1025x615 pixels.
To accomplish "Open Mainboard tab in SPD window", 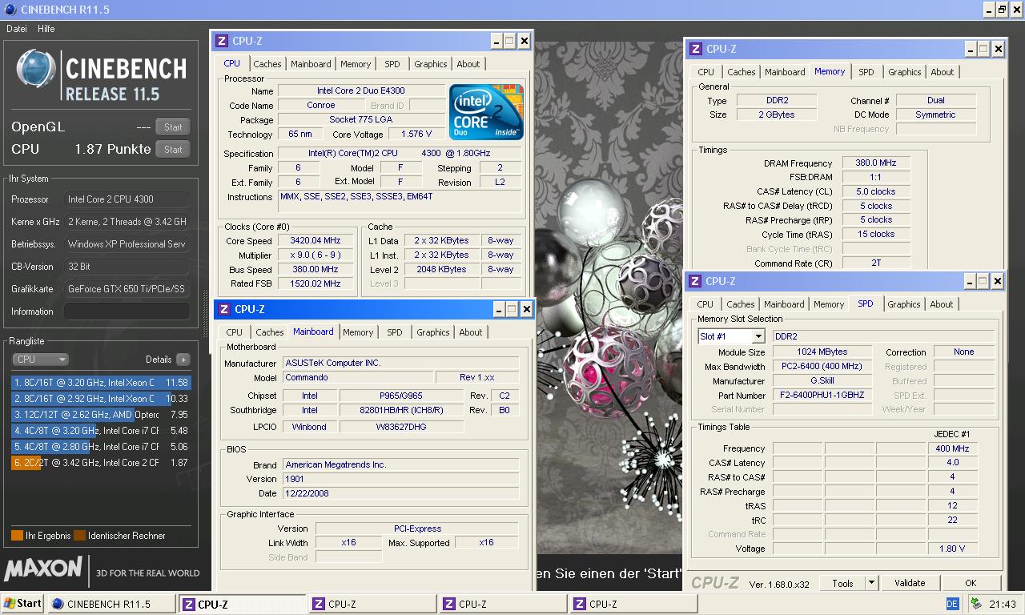I will coord(784,304).
